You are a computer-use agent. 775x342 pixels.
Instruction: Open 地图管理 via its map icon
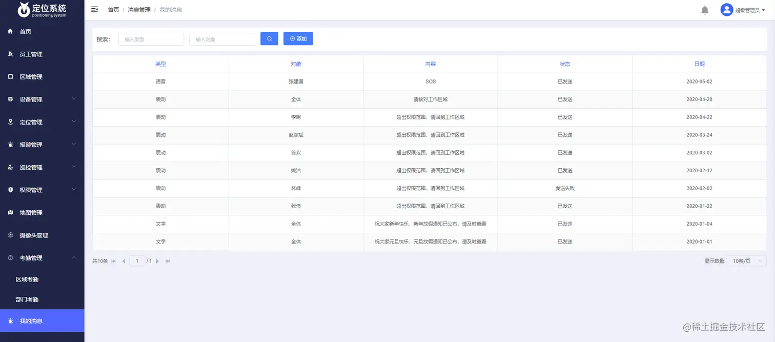tap(11, 212)
